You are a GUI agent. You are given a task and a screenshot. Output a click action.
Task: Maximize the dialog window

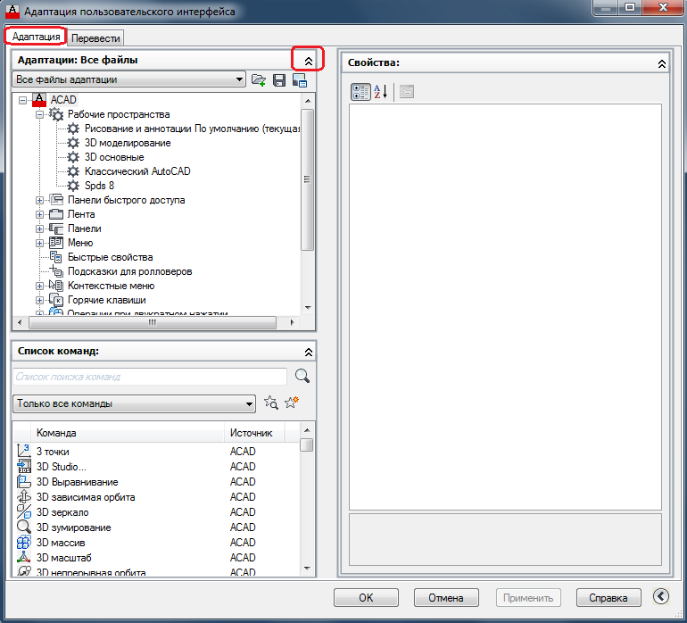pyautogui.click(x=630, y=7)
